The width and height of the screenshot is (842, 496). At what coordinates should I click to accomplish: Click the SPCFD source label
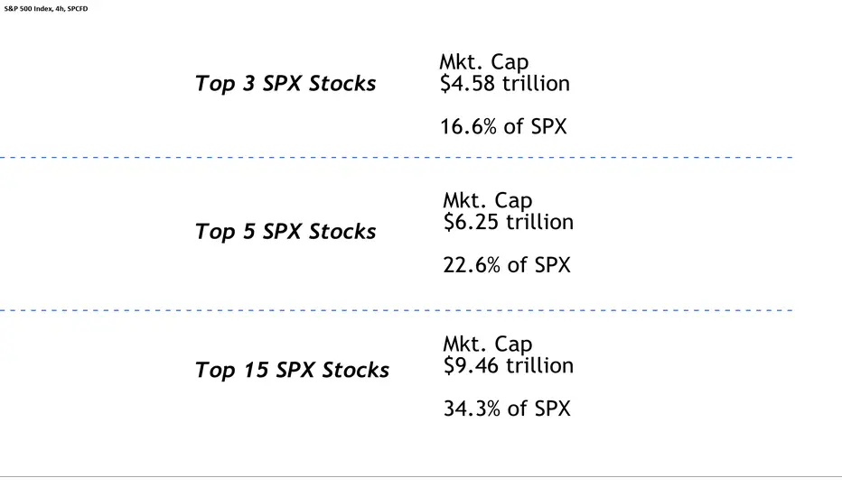[78, 9]
